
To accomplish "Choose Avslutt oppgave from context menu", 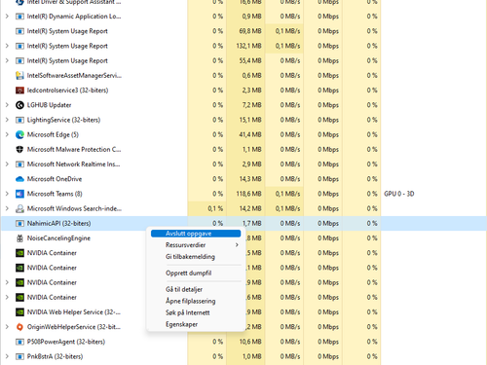I will tap(196, 234).
